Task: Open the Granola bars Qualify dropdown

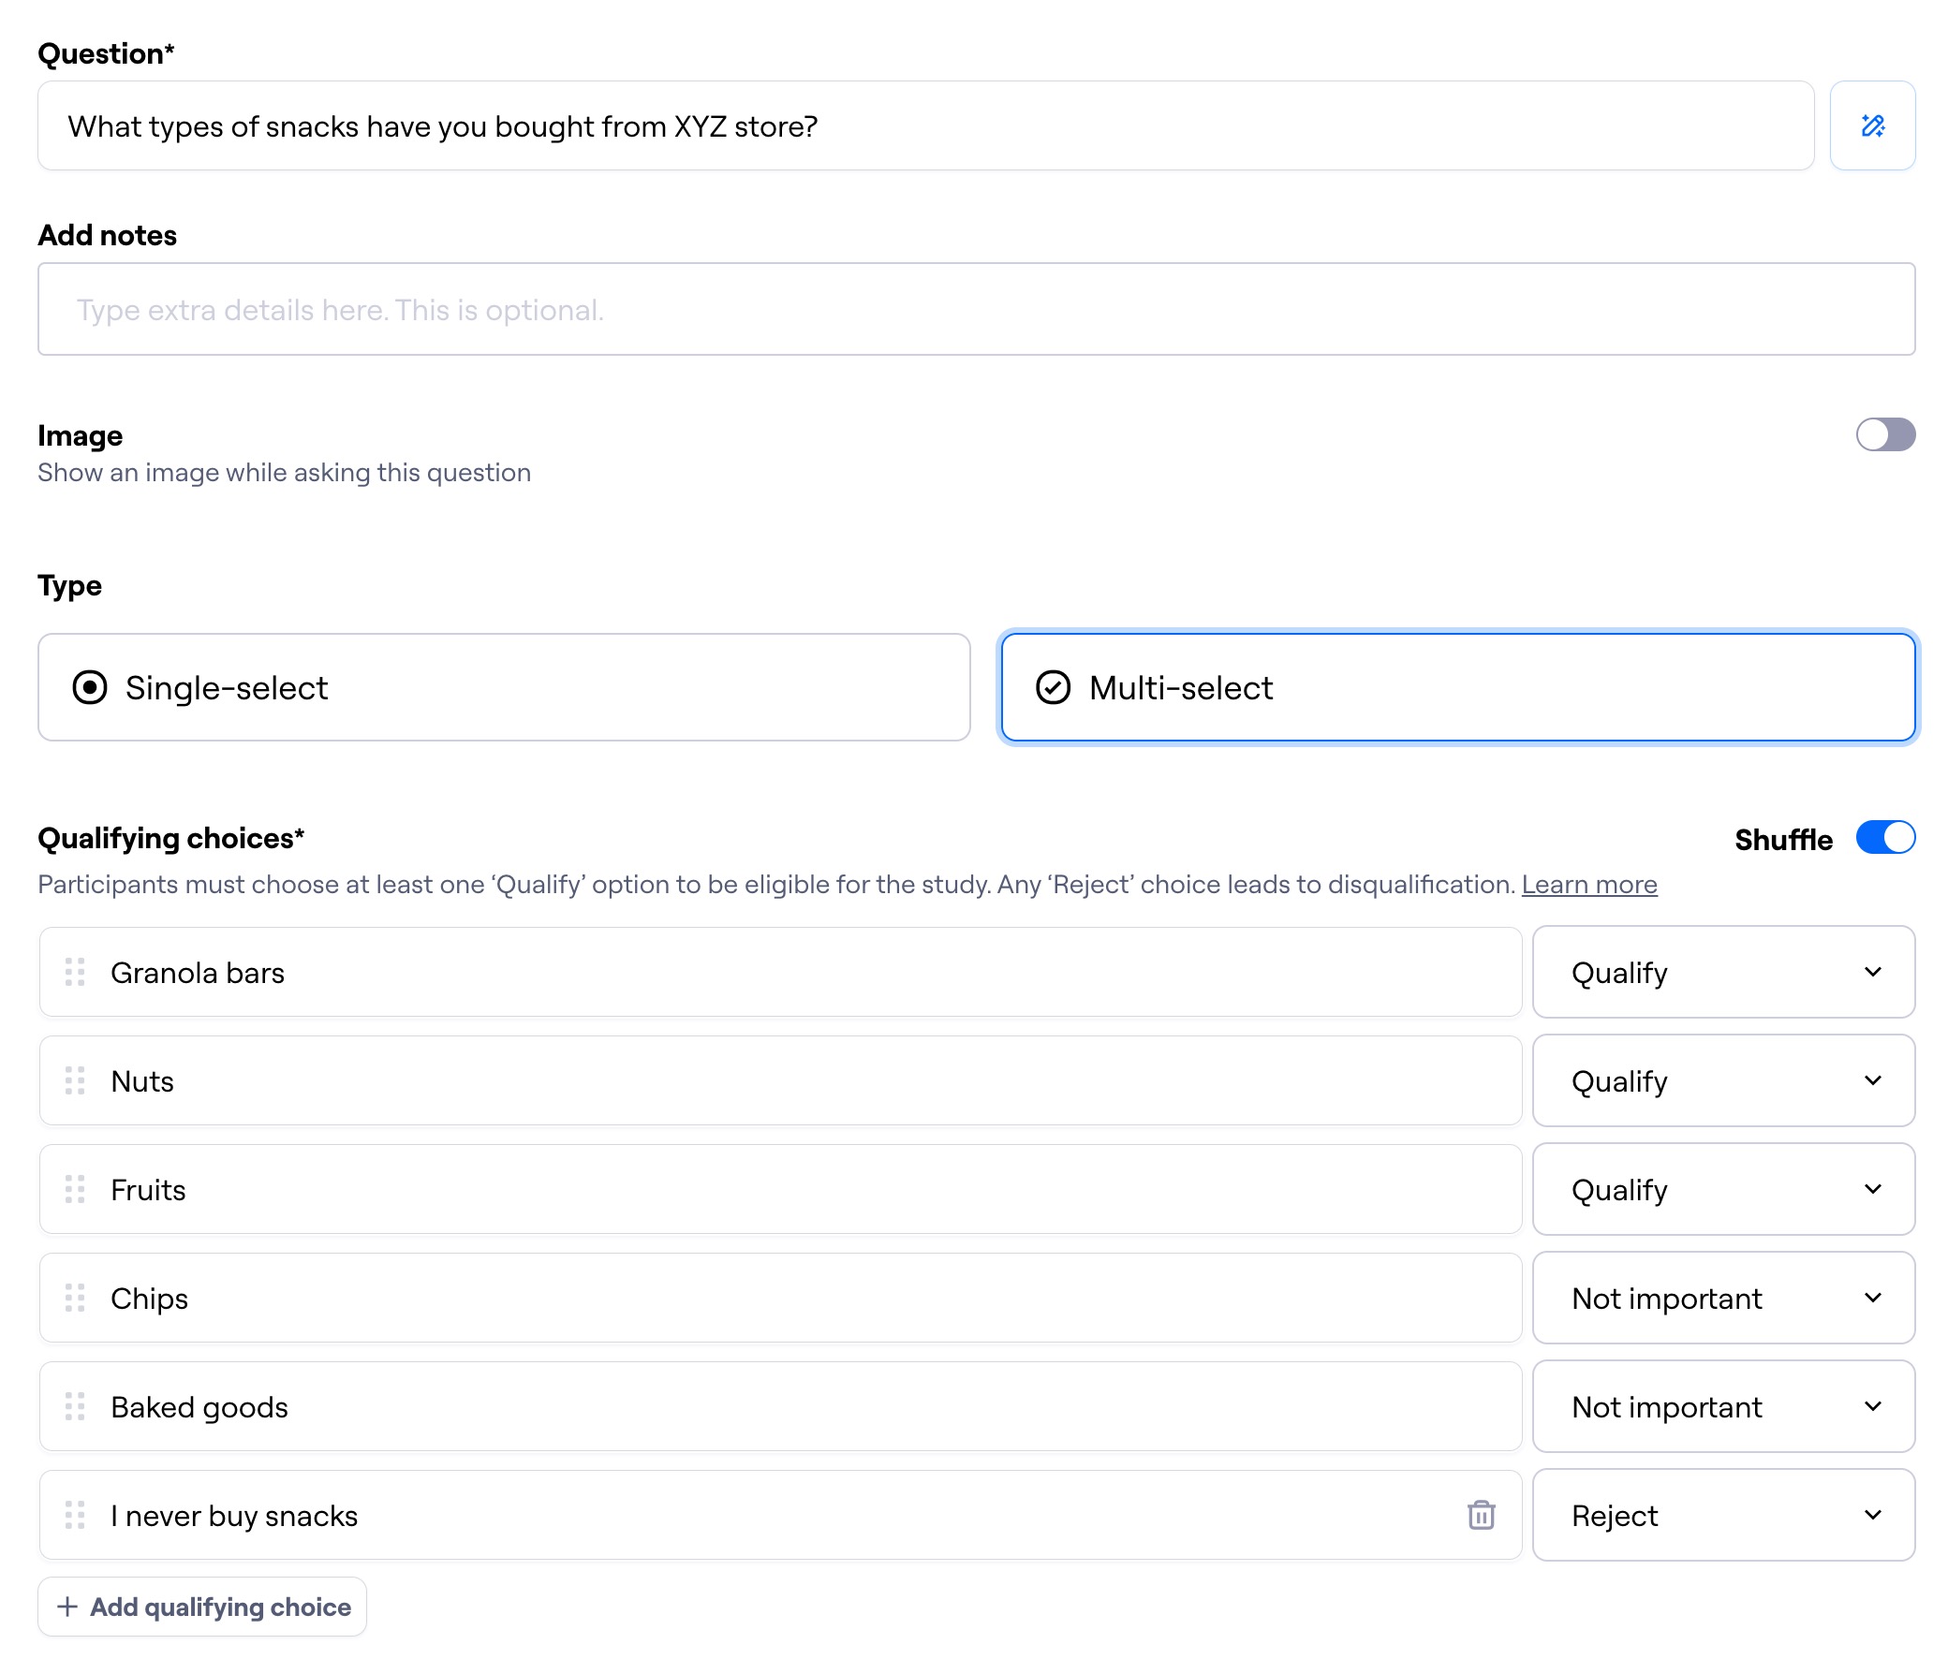Action: point(1722,971)
